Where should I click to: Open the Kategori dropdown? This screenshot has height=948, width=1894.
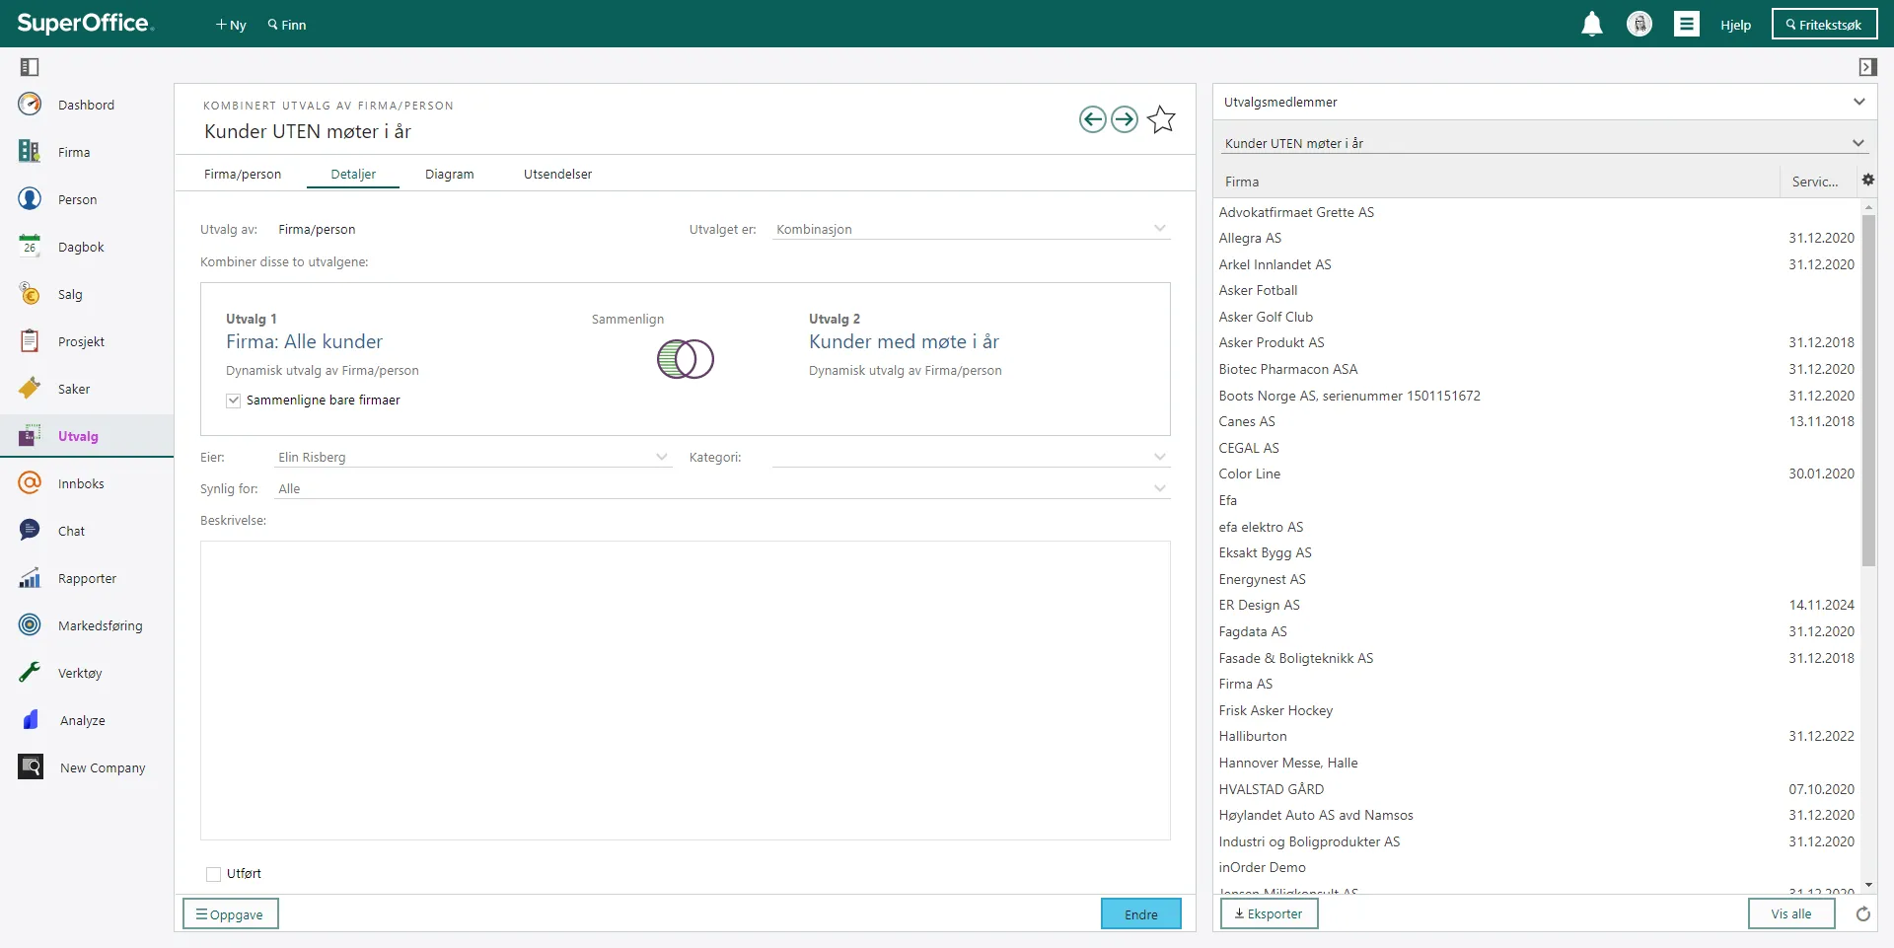click(x=971, y=457)
